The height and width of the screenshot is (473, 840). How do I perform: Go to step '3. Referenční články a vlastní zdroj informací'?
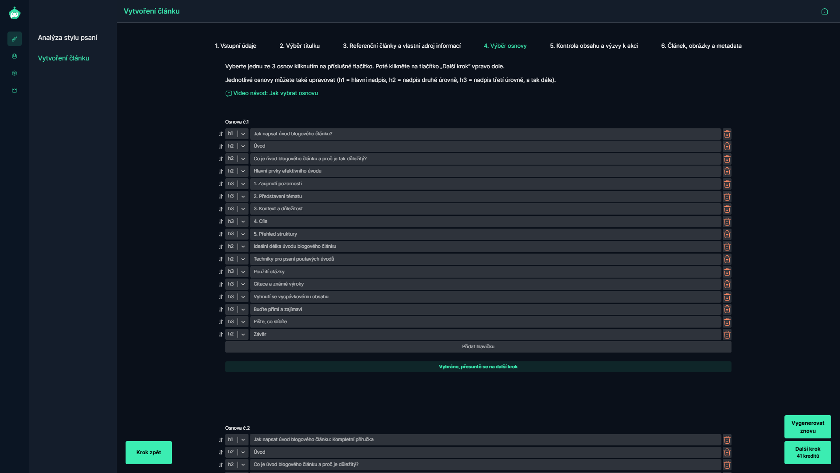pyautogui.click(x=402, y=46)
